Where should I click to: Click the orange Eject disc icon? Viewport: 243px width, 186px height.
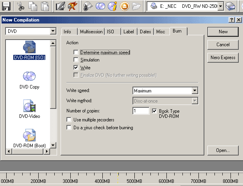click(x=125, y=6)
